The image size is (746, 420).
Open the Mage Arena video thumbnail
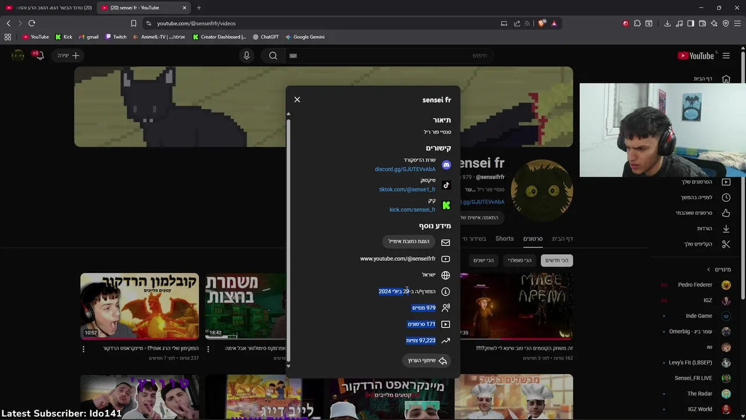pos(516,306)
